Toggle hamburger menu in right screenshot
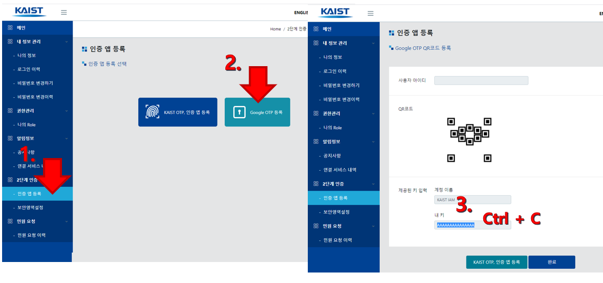 pos(370,14)
